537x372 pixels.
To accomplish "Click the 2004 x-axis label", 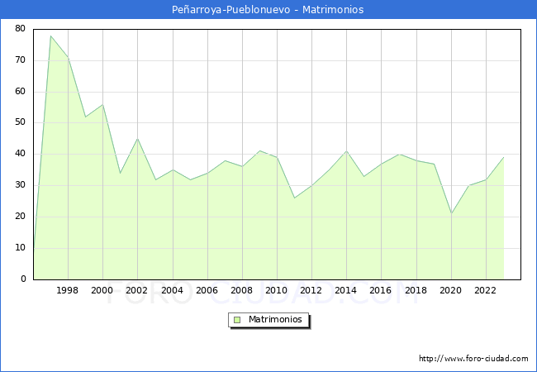I will [172, 290].
